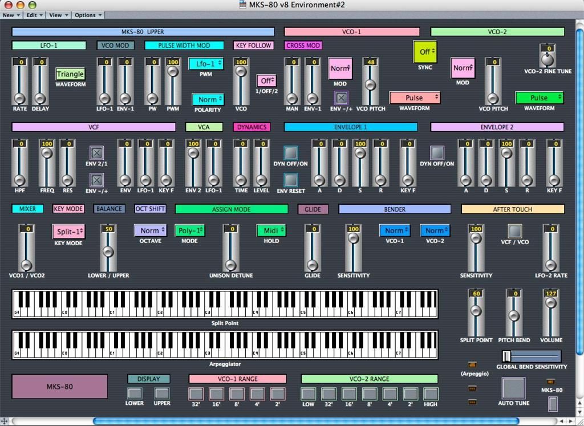584x426 pixels.
Task: Toggle the ENV -/+ checkbox in the VCF section
Action: coord(96,180)
